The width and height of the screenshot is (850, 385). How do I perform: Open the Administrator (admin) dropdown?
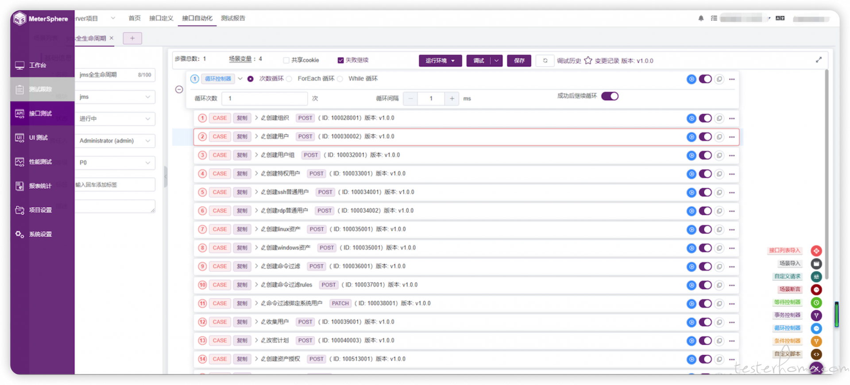pos(115,141)
